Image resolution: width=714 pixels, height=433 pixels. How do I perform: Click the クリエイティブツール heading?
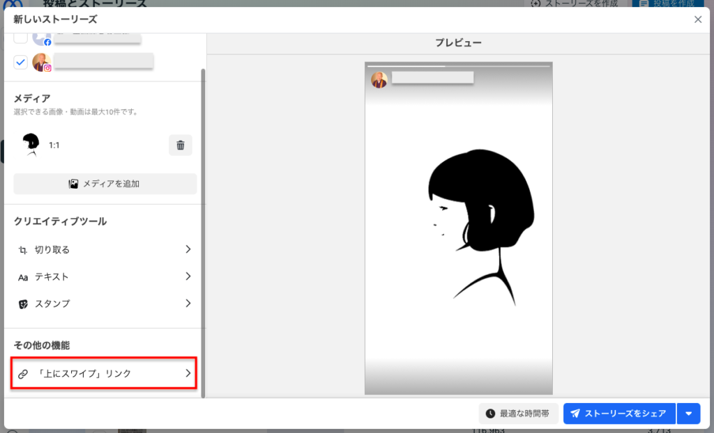coord(60,221)
